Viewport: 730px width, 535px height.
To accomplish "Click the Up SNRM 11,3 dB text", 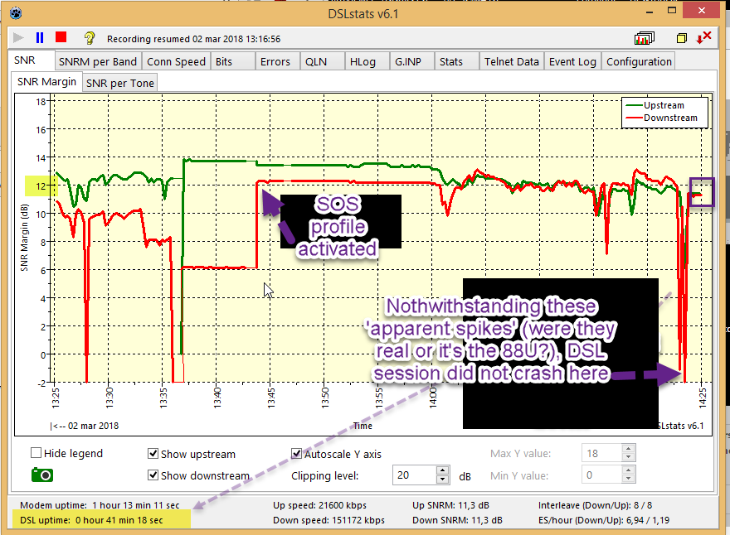I will pos(450,505).
